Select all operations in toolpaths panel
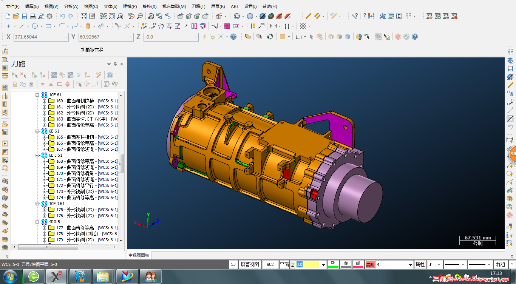 click(x=15, y=75)
